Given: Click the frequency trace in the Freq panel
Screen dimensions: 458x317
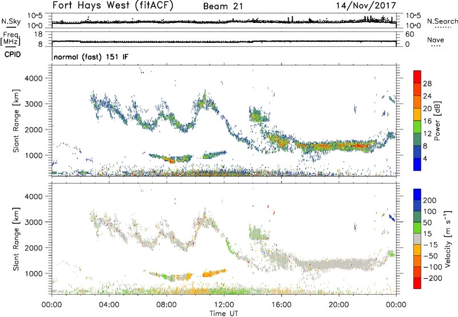Looking at the screenshot, I should tap(224, 42).
